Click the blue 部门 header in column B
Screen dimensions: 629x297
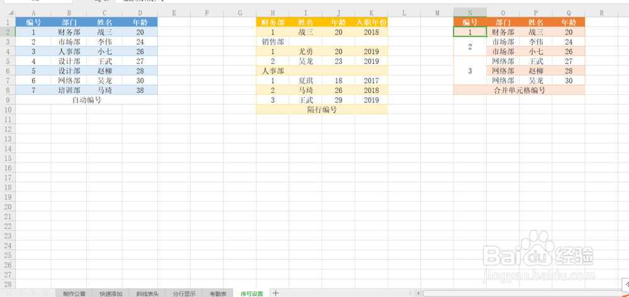[69, 23]
